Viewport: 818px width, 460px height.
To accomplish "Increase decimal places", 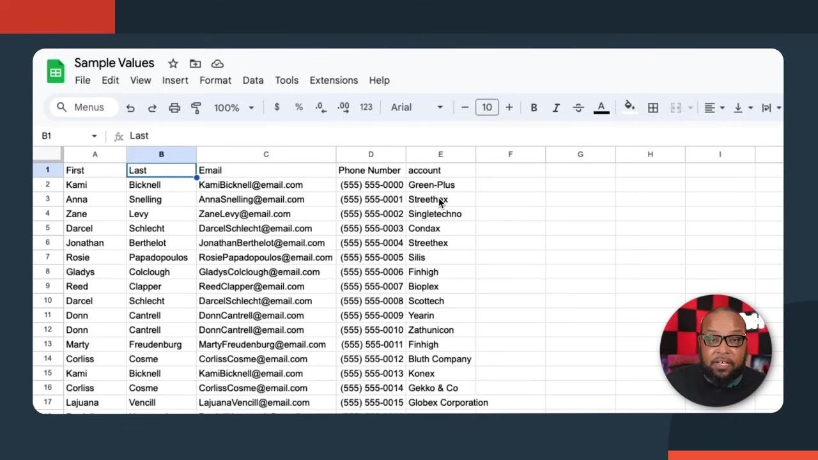I will [x=343, y=107].
